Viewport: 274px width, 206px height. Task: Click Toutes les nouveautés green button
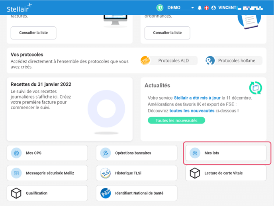click(176, 120)
